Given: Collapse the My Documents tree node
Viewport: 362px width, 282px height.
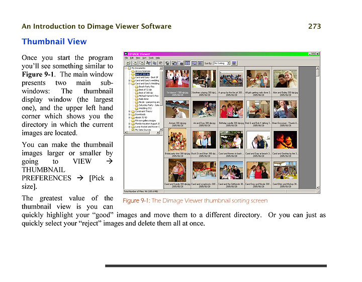Looking at the screenshot, I should point(126,68).
